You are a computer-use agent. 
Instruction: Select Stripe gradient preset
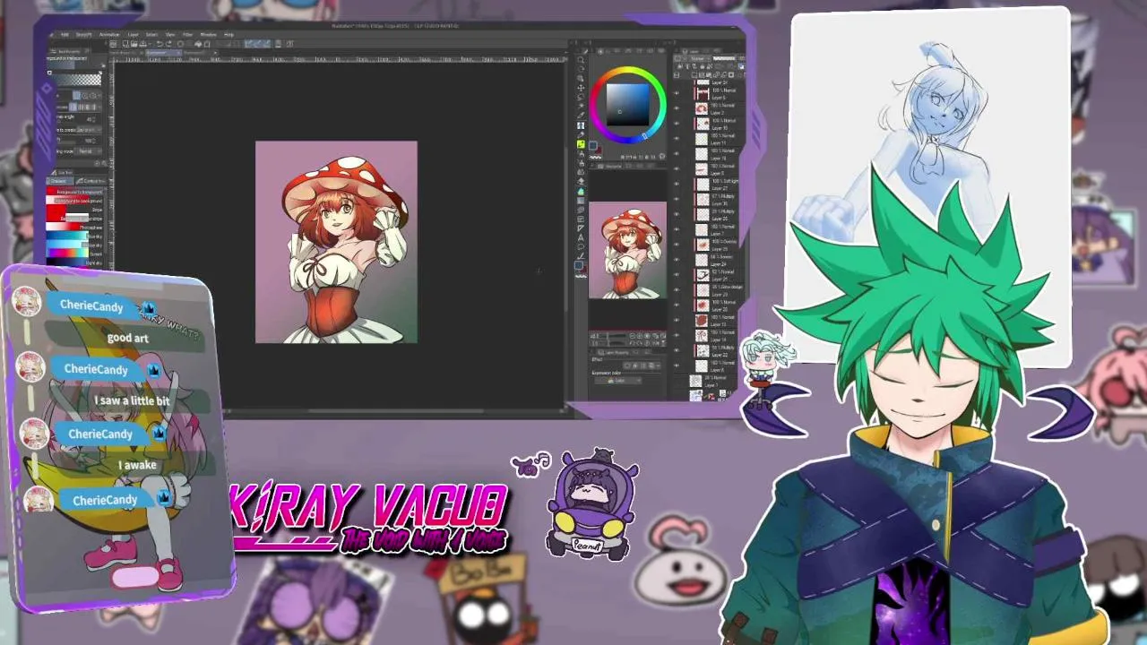click(x=73, y=210)
